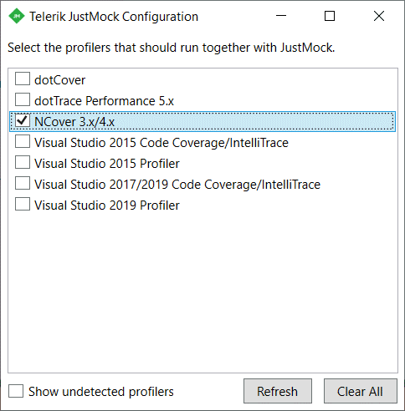405x411 pixels.
Task: Select the 'NCover 3.x/4.x' row label
Action: (74, 122)
